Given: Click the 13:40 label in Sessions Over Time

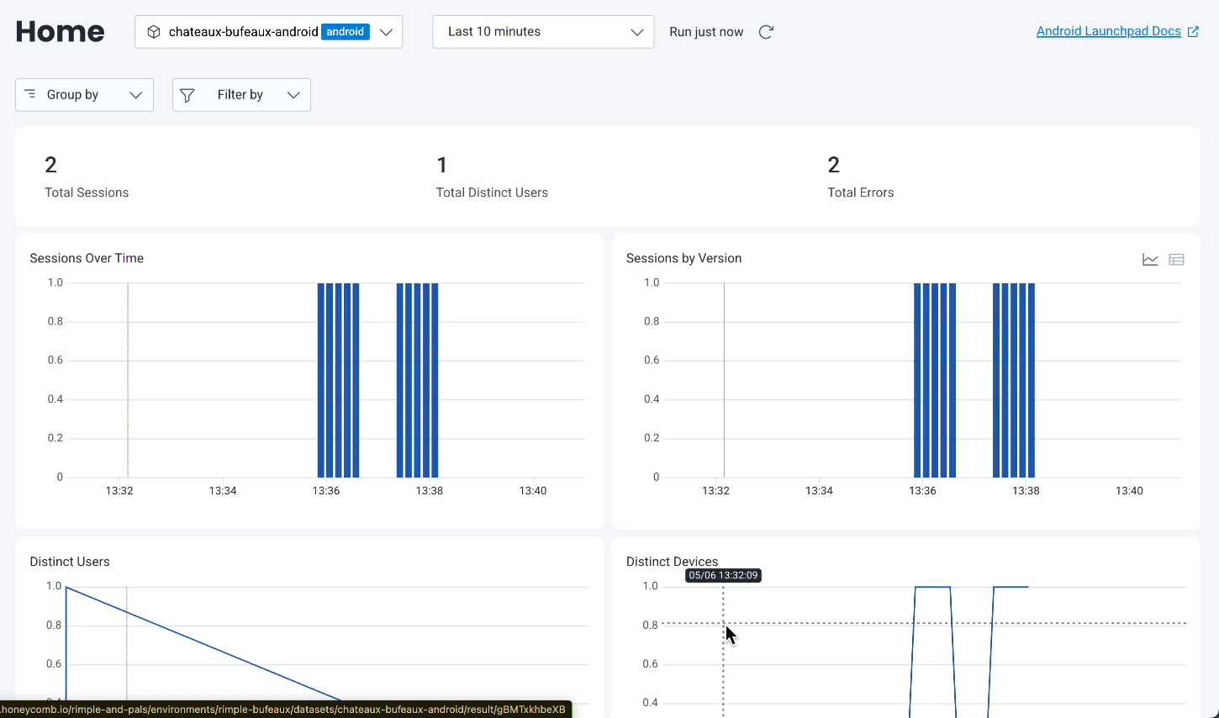Looking at the screenshot, I should (x=533, y=491).
